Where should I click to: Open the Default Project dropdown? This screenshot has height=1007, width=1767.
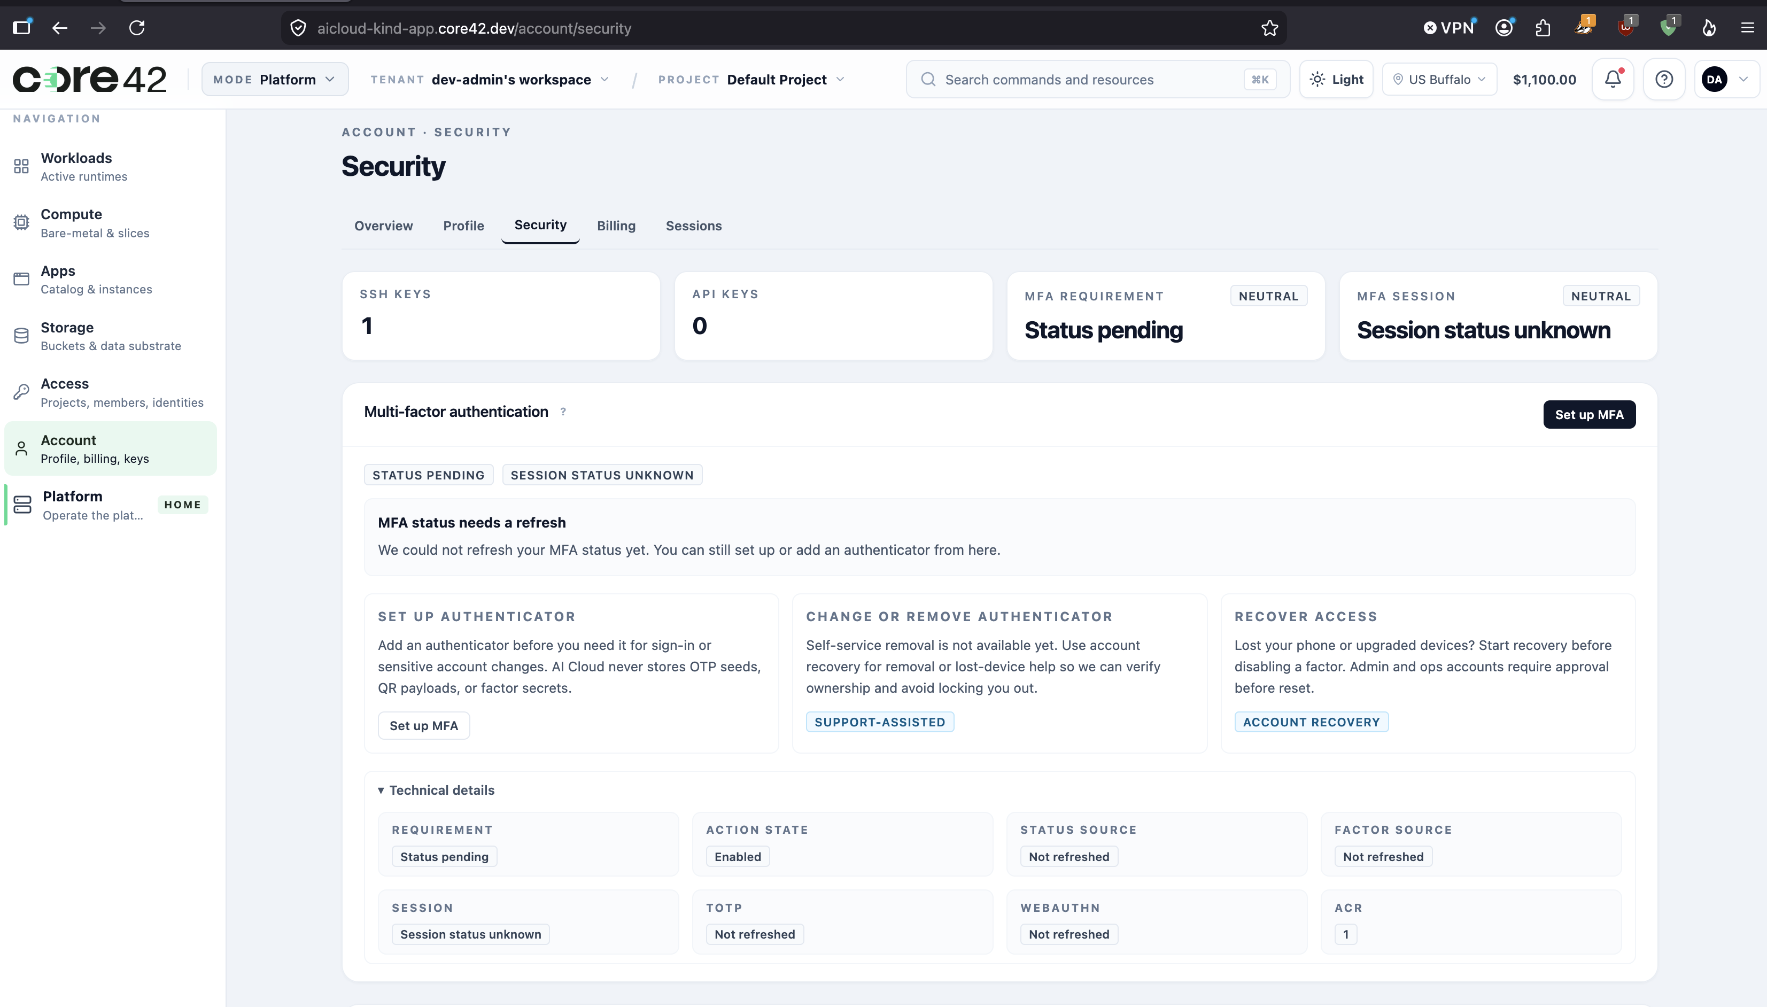(x=752, y=80)
